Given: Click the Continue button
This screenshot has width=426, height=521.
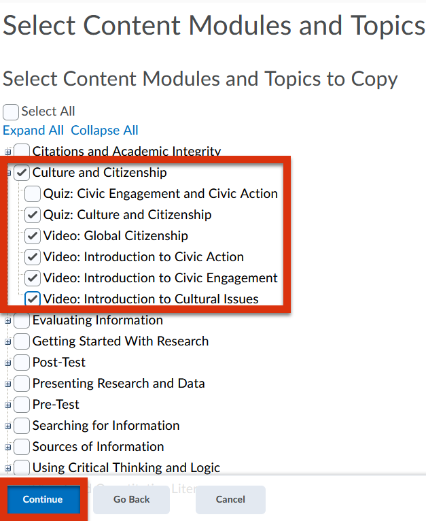Looking at the screenshot, I should click(43, 499).
